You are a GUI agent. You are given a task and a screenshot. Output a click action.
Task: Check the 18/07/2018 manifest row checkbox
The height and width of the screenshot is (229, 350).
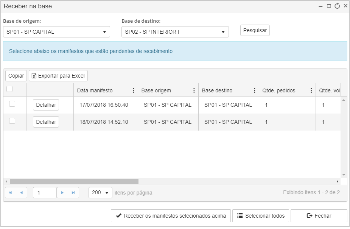point(12,121)
